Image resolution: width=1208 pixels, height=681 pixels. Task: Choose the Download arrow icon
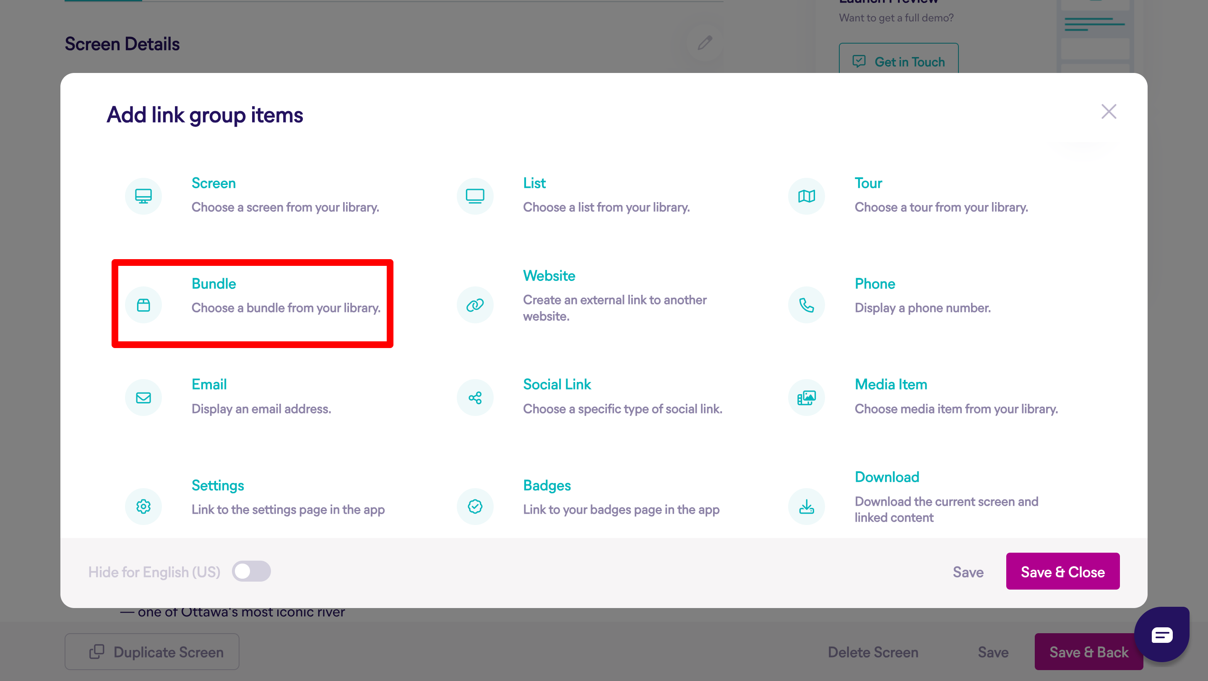coord(807,506)
